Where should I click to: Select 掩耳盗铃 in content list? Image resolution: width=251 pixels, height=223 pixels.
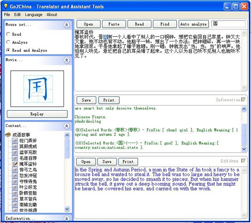[x=28, y=164]
